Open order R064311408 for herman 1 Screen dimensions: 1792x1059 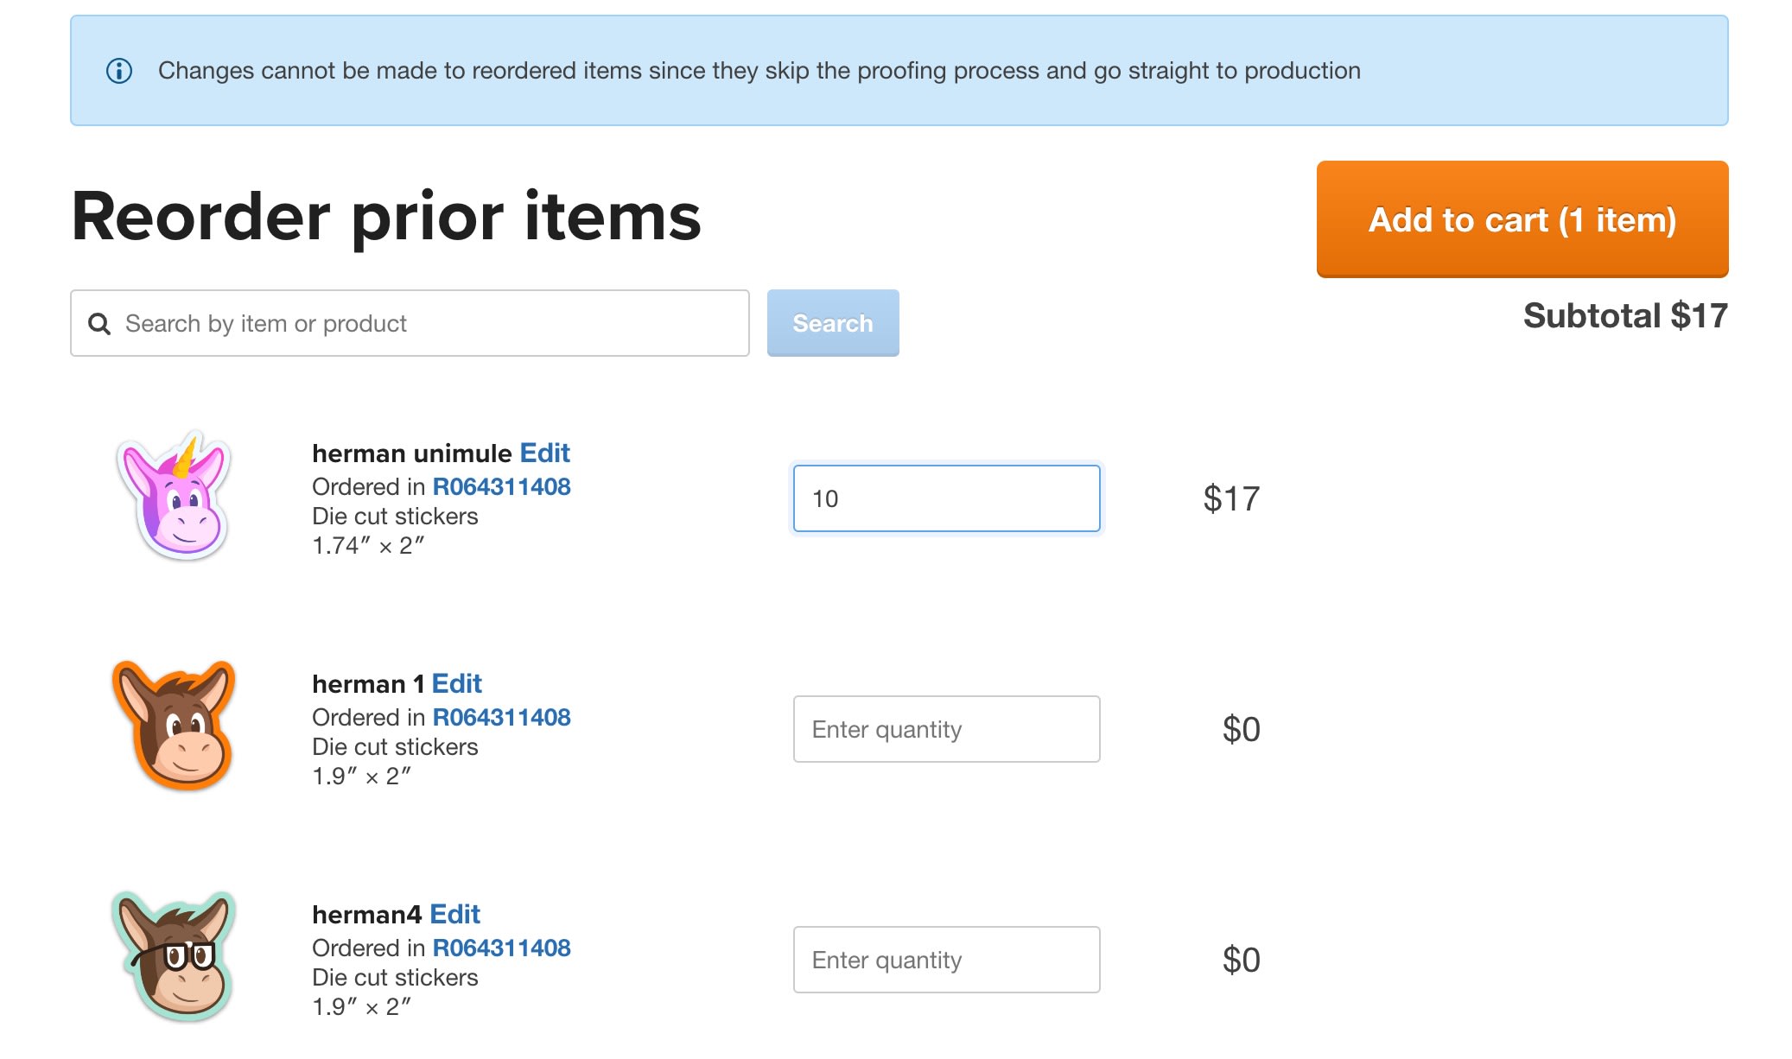pyautogui.click(x=500, y=715)
